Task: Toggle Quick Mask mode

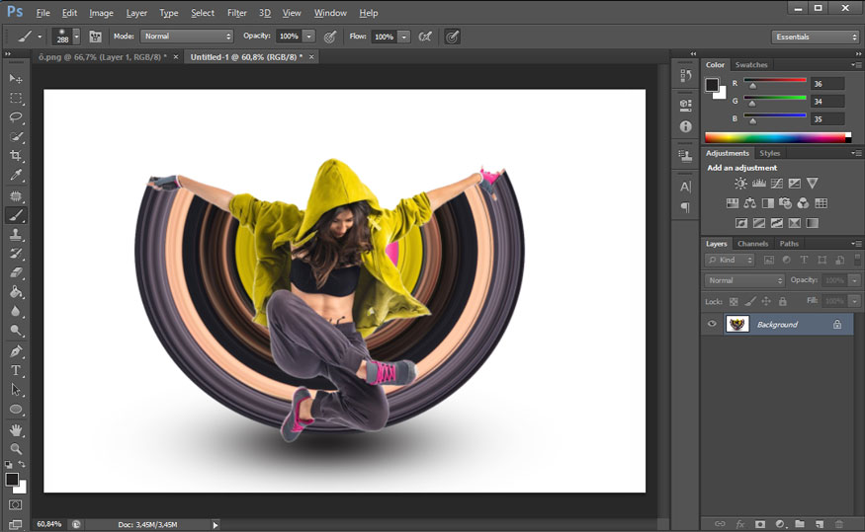Action: pyautogui.click(x=14, y=504)
